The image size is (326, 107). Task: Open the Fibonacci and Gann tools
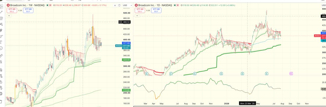[x=1, y=18]
